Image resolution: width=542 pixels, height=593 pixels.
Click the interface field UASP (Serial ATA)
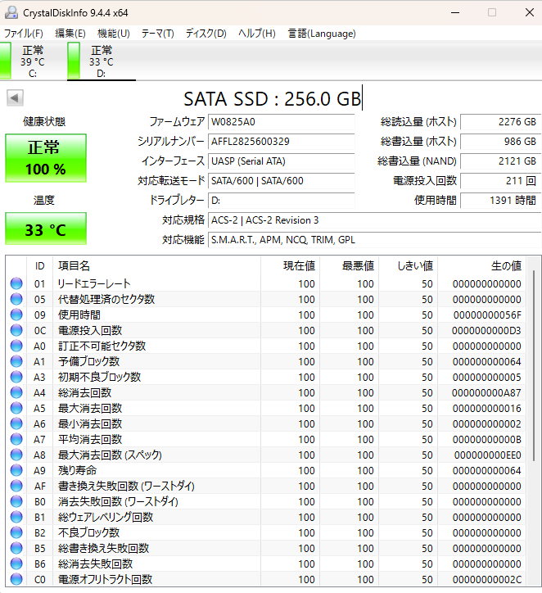pos(281,161)
